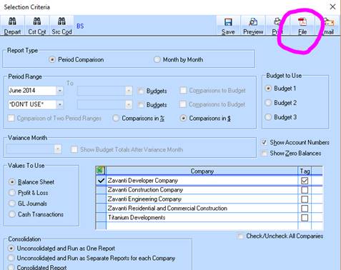This screenshot has height=270, width=341.
Task: Open the *DON'T USE* period dropdown
Action: (59, 104)
